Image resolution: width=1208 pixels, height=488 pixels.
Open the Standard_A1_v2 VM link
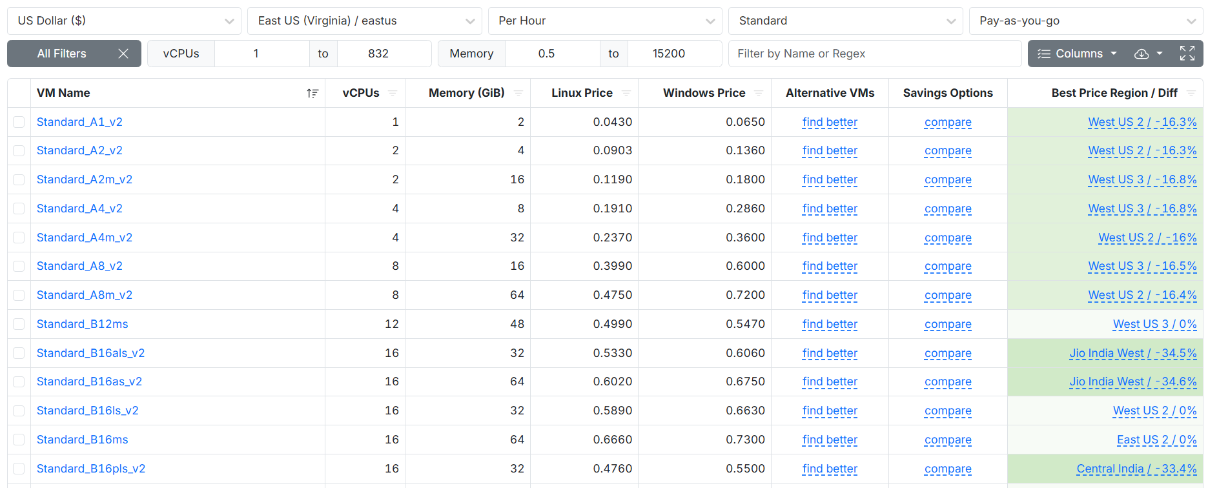point(79,122)
